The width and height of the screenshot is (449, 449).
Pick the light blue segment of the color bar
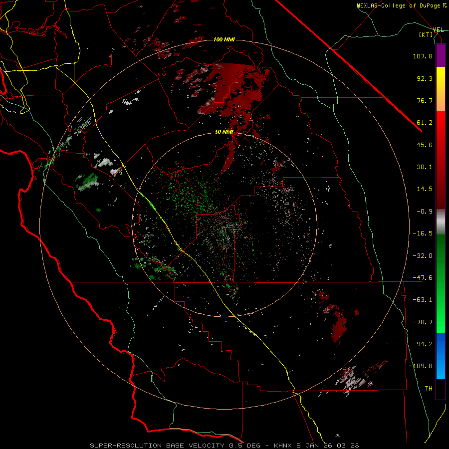pyautogui.click(x=441, y=369)
